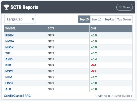Switch to the Low 10 tab
The image size is (137, 101).
click(97, 19)
